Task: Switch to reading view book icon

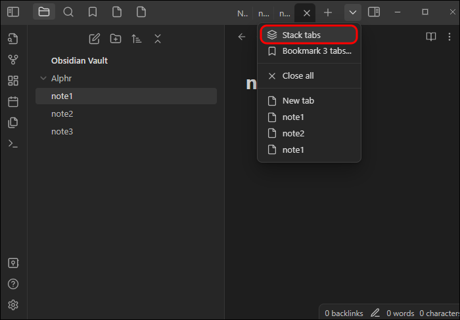Action: click(x=431, y=37)
